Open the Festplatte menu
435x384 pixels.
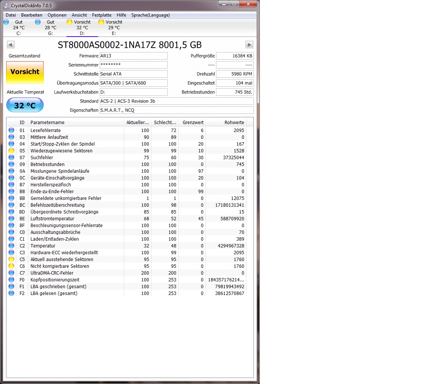tap(102, 15)
